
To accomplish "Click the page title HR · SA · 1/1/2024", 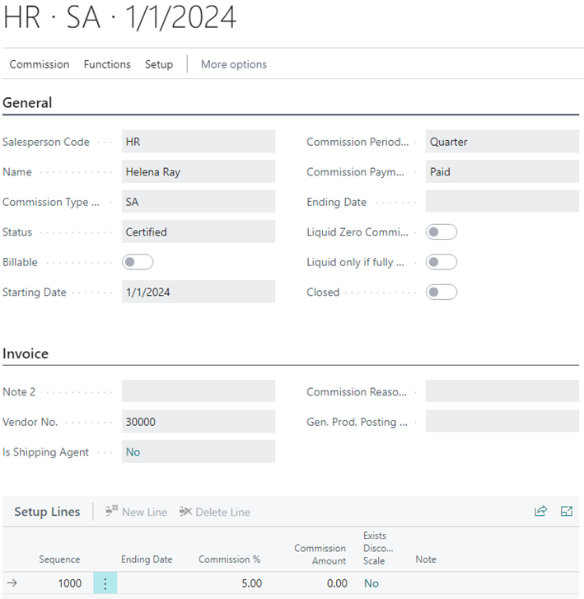I will click(120, 17).
